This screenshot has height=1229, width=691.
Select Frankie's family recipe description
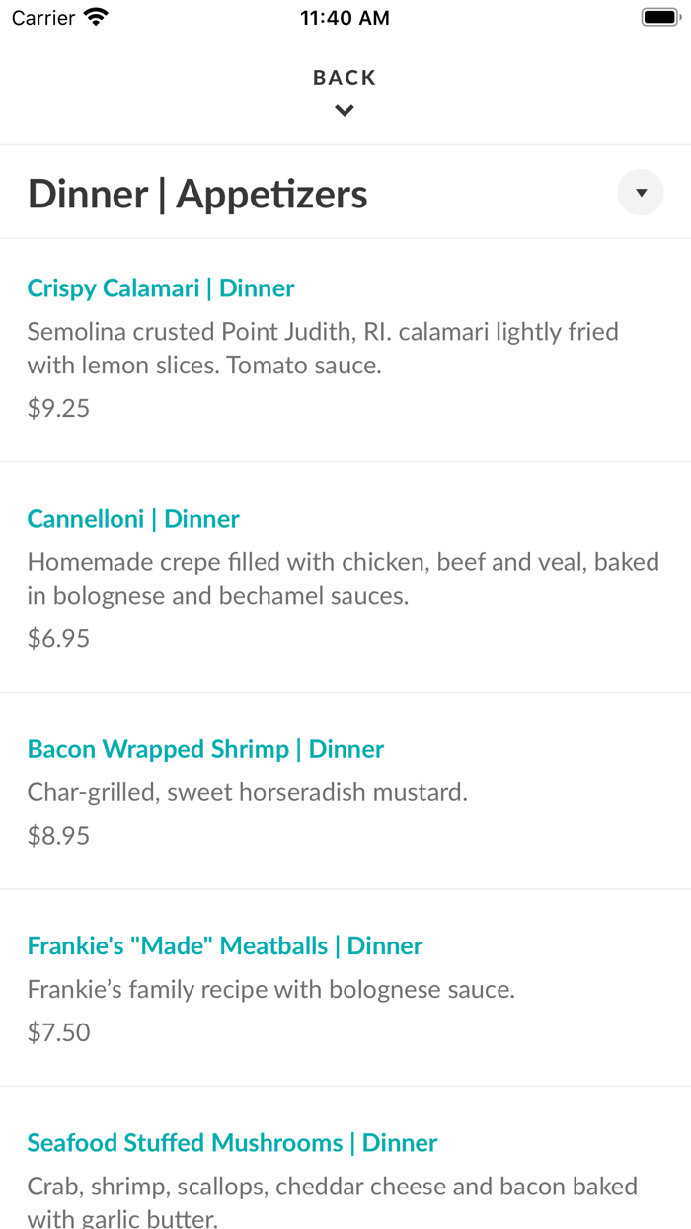click(x=270, y=989)
